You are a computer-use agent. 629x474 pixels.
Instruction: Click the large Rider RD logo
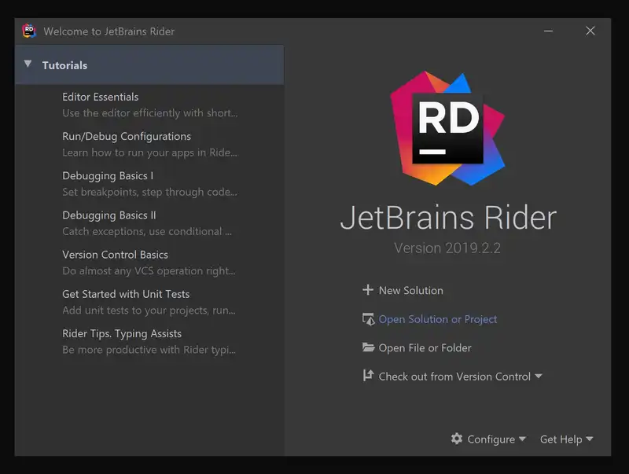click(448, 128)
